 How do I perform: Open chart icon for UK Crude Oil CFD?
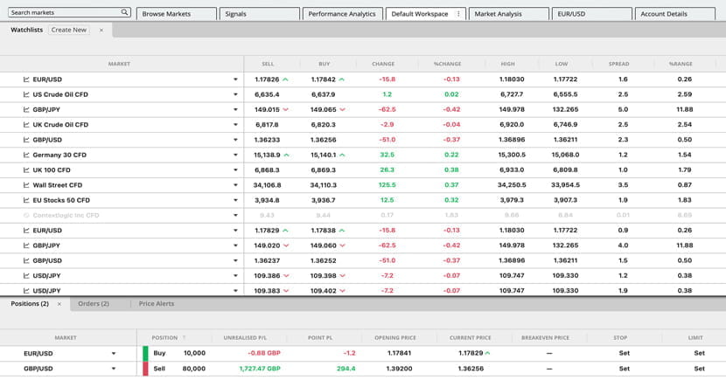26,125
